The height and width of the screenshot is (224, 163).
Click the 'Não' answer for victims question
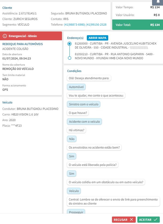click(72, 139)
